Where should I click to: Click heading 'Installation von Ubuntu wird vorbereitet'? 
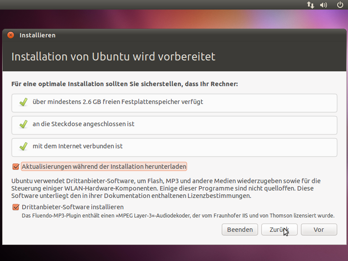pos(113,57)
